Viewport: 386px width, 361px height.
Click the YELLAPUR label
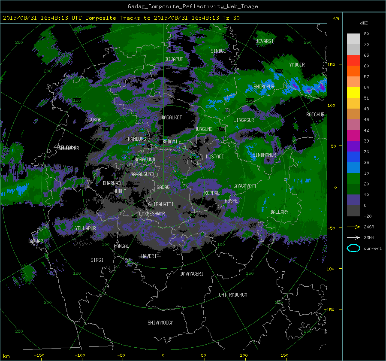(x=85, y=228)
